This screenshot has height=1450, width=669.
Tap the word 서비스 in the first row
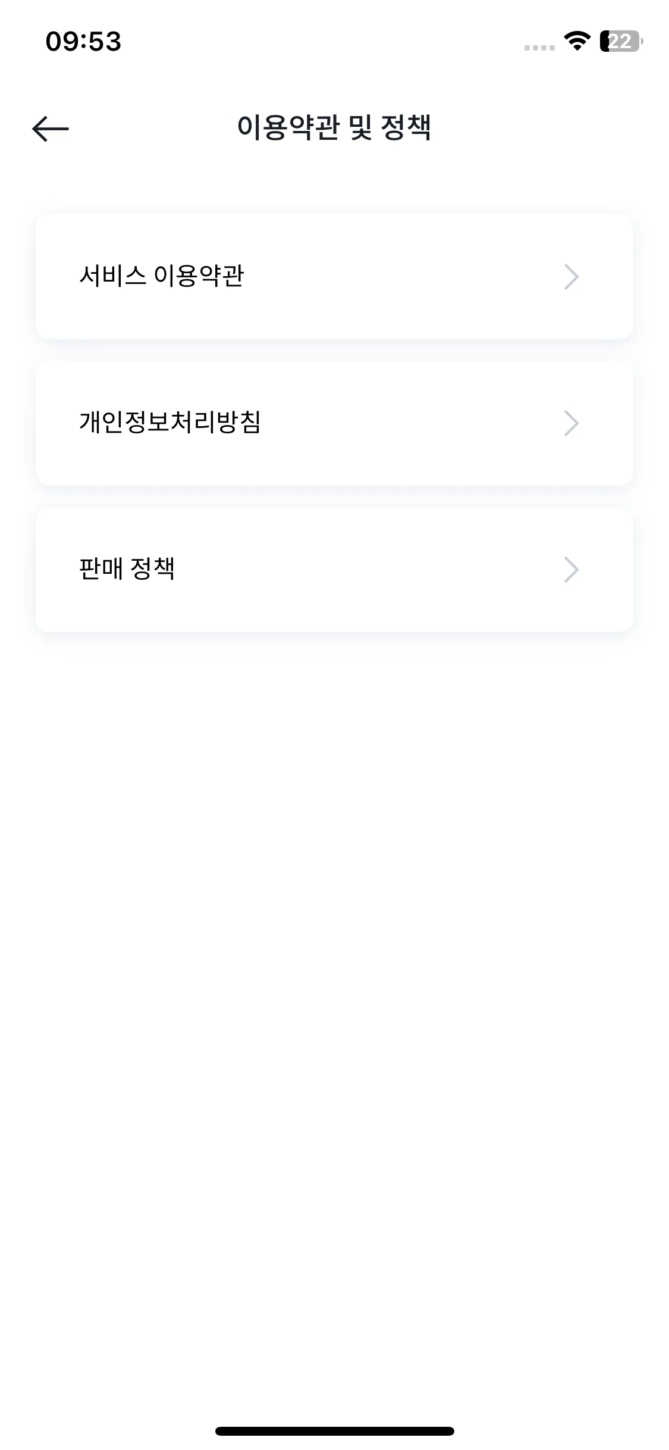click(112, 276)
